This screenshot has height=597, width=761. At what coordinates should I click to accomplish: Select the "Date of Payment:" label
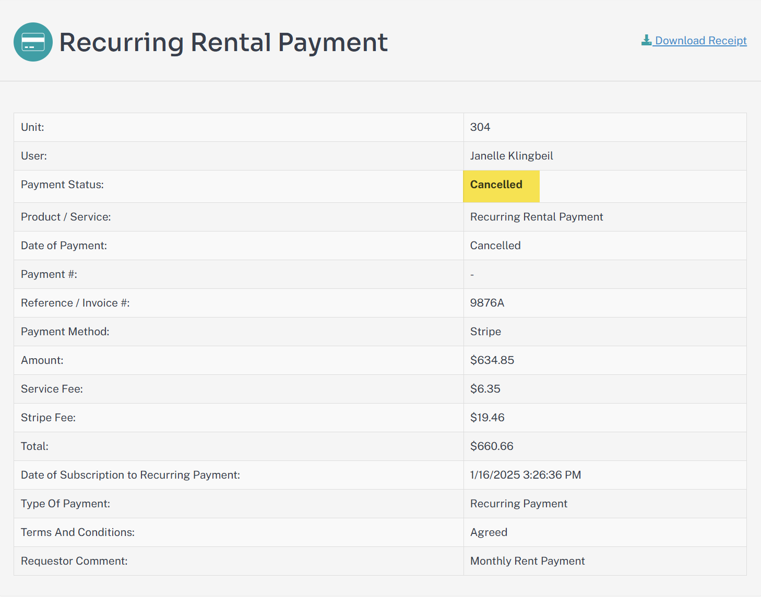pos(64,246)
